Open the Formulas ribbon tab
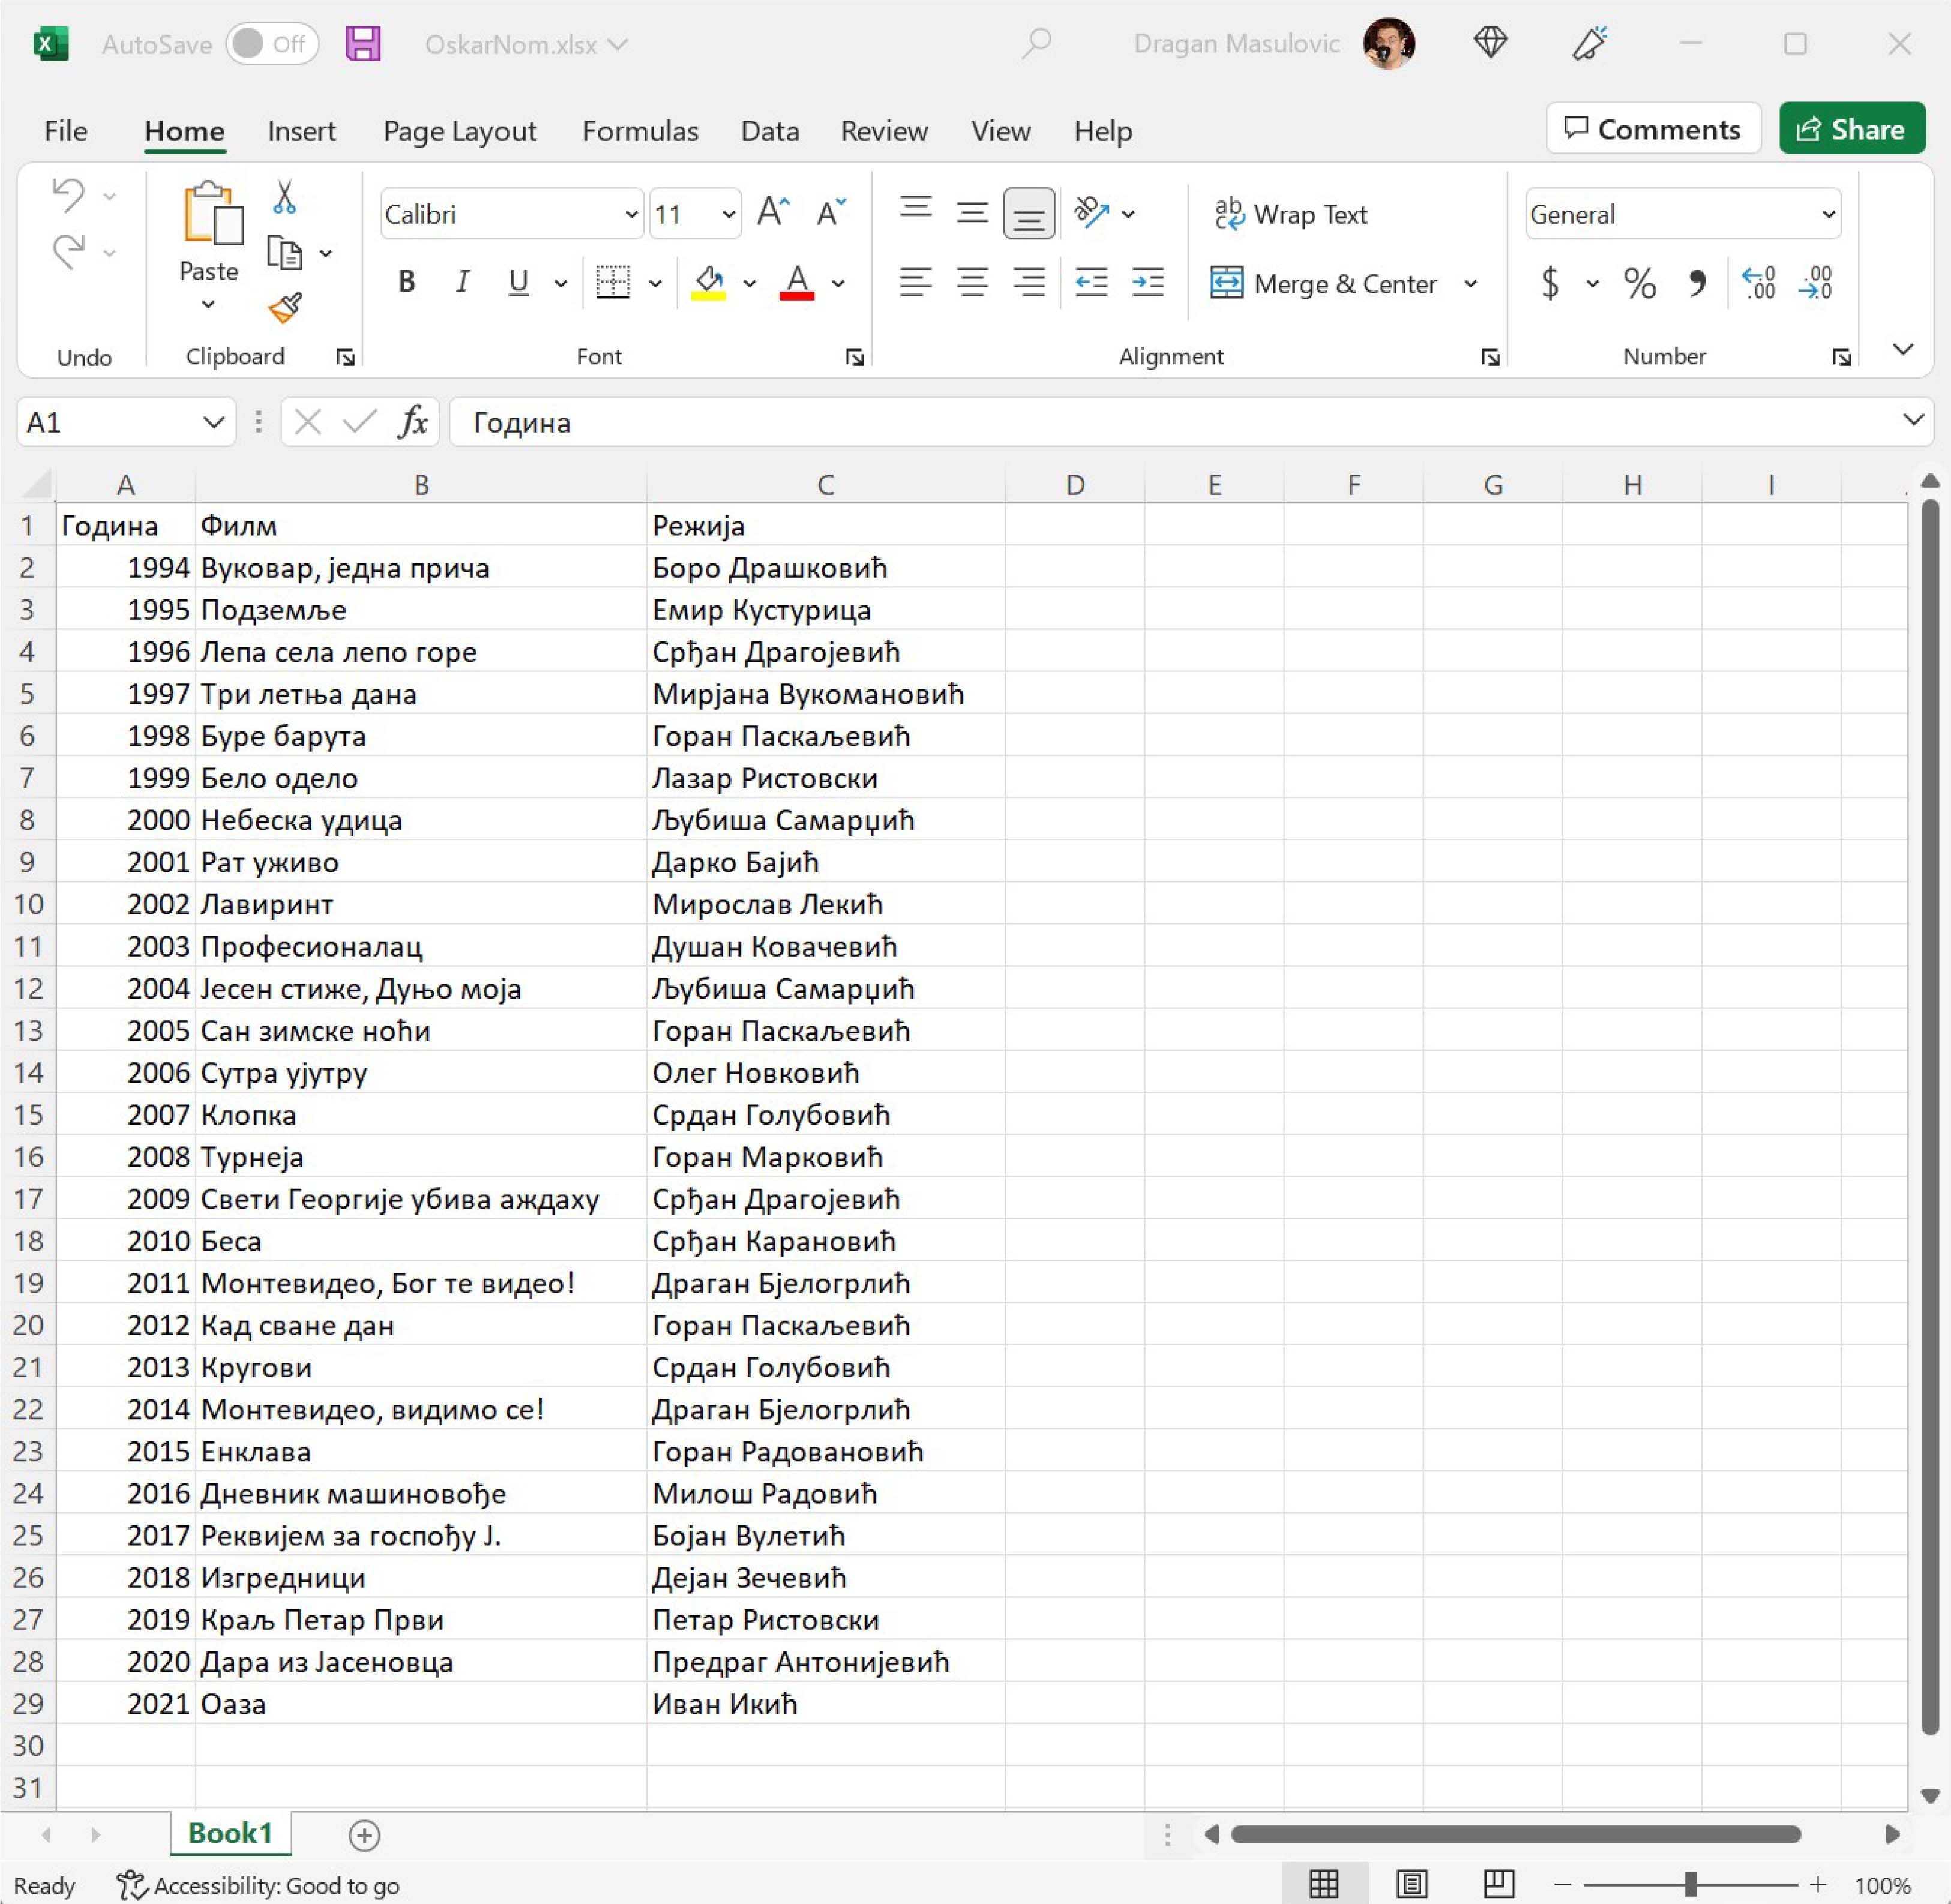The width and height of the screenshot is (1951, 1904). pos(640,131)
